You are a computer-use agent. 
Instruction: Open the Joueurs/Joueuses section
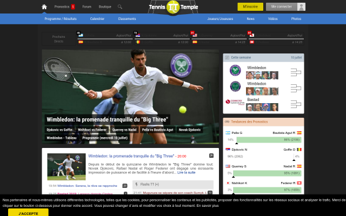click(x=220, y=19)
